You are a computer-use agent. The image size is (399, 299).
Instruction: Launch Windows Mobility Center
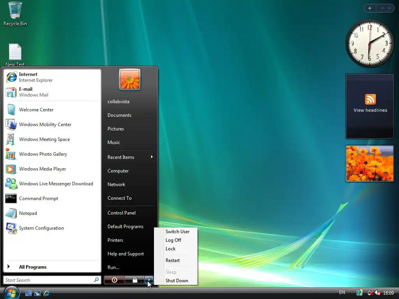[x=52, y=125]
